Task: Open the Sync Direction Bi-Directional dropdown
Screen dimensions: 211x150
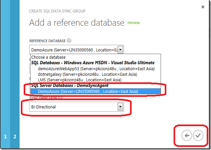Action: (x=76, y=107)
